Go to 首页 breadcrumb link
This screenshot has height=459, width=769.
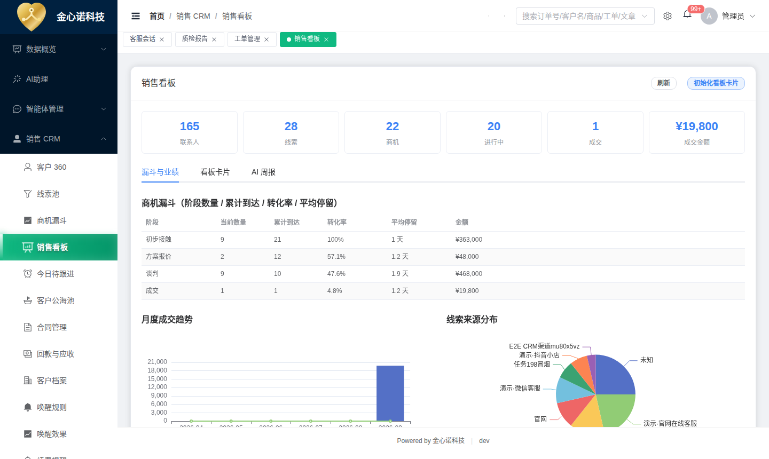click(x=157, y=16)
